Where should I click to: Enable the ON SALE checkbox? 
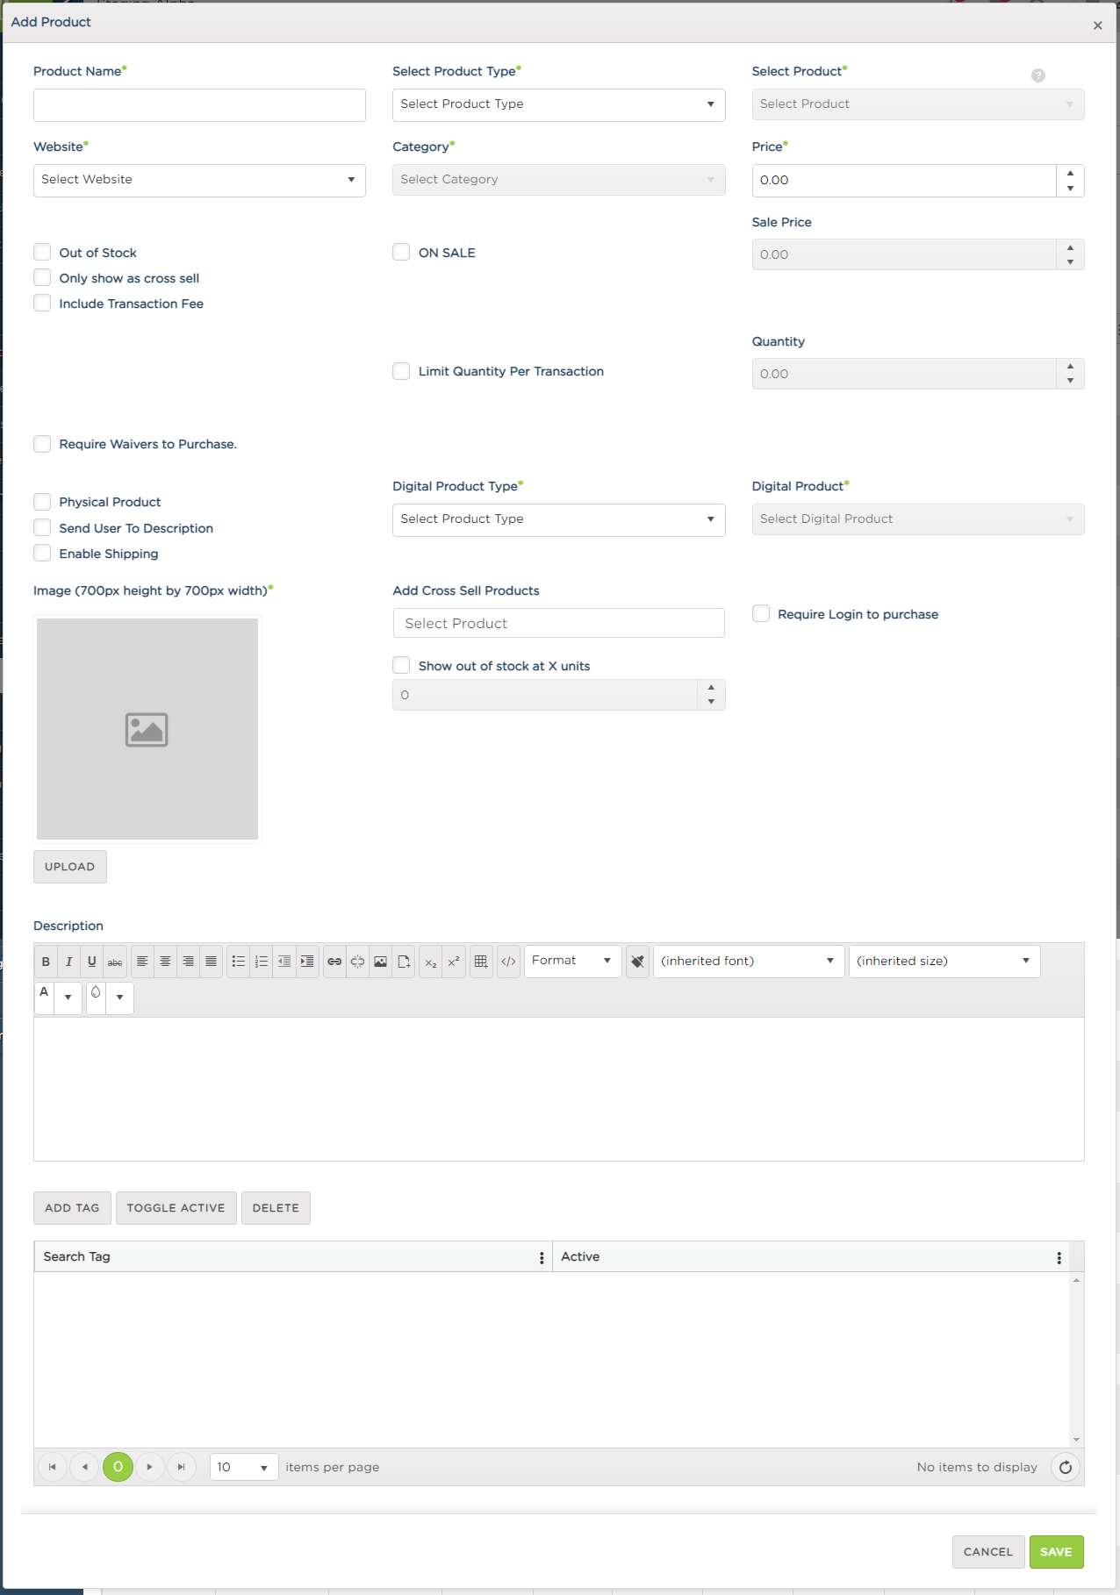click(401, 253)
